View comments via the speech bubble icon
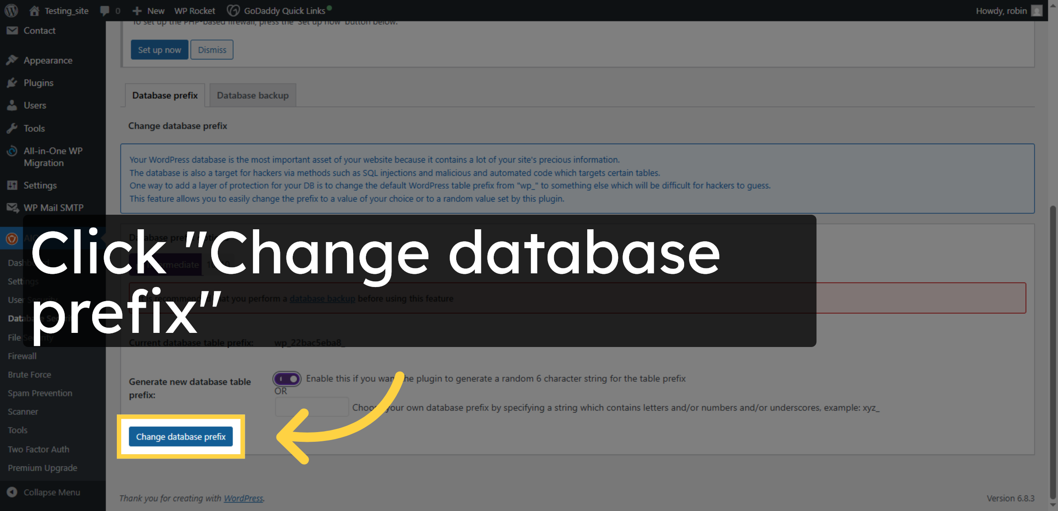Viewport: 1058px width, 511px height. point(106,10)
